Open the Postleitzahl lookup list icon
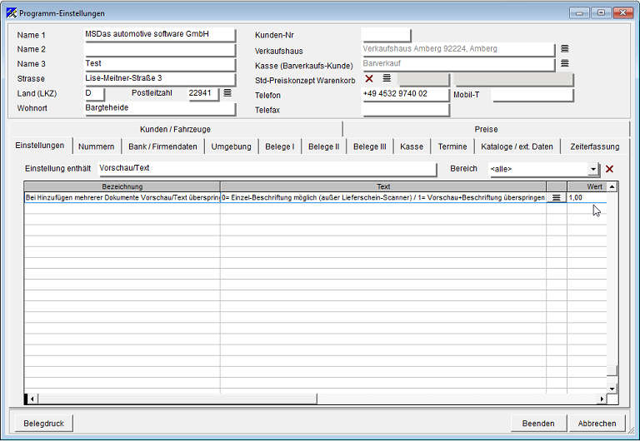This screenshot has width=640, height=441. (227, 93)
